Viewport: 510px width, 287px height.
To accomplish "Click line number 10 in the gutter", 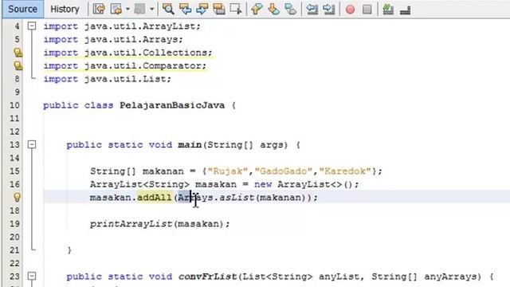I will click(x=14, y=105).
